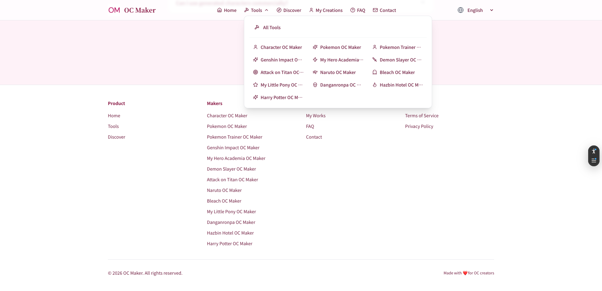Open footer Bleach OC Maker link
Screen dimensions: 602x291
[224, 201]
